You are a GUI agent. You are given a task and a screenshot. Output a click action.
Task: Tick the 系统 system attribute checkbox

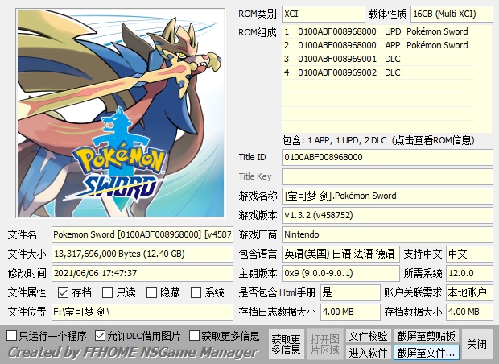coord(197,292)
